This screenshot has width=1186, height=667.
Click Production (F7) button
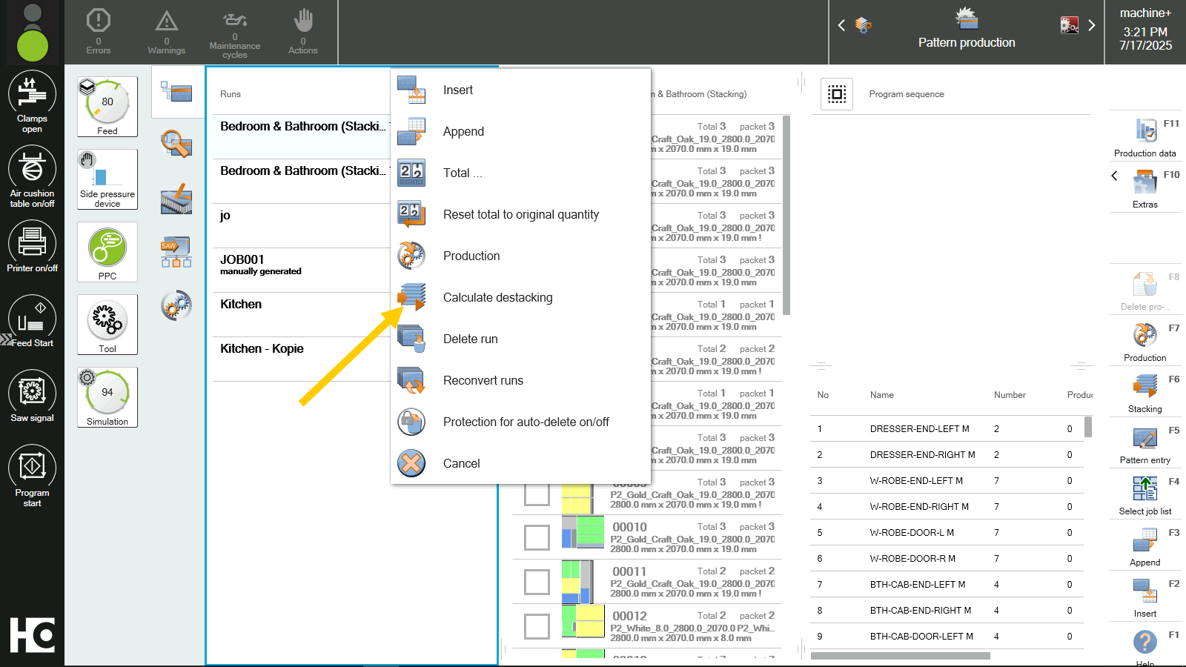pos(1145,340)
